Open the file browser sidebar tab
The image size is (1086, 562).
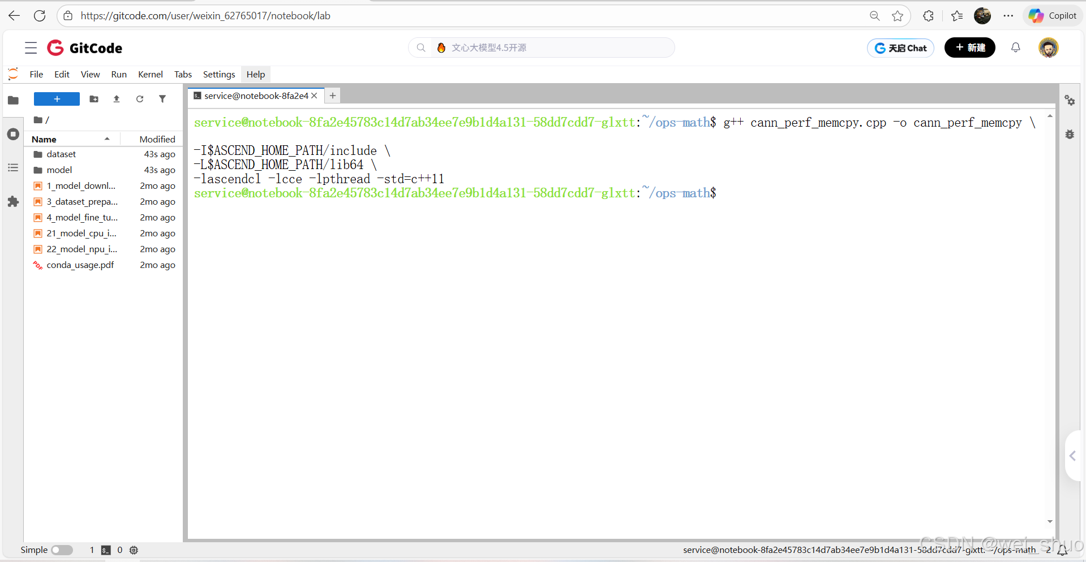point(13,100)
